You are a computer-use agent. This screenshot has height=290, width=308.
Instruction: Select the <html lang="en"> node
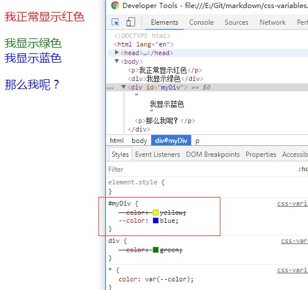click(144, 44)
